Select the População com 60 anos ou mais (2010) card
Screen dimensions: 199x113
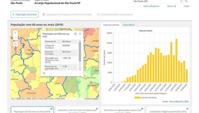pos(32,110)
